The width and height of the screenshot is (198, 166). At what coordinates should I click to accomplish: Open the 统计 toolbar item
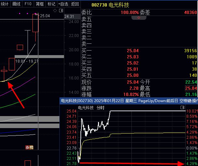pyautogui.click(x=5, y=4)
